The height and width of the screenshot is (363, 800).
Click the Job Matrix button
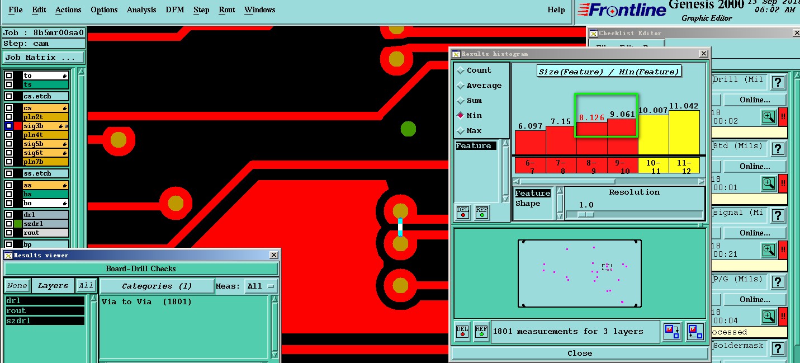pos(44,57)
